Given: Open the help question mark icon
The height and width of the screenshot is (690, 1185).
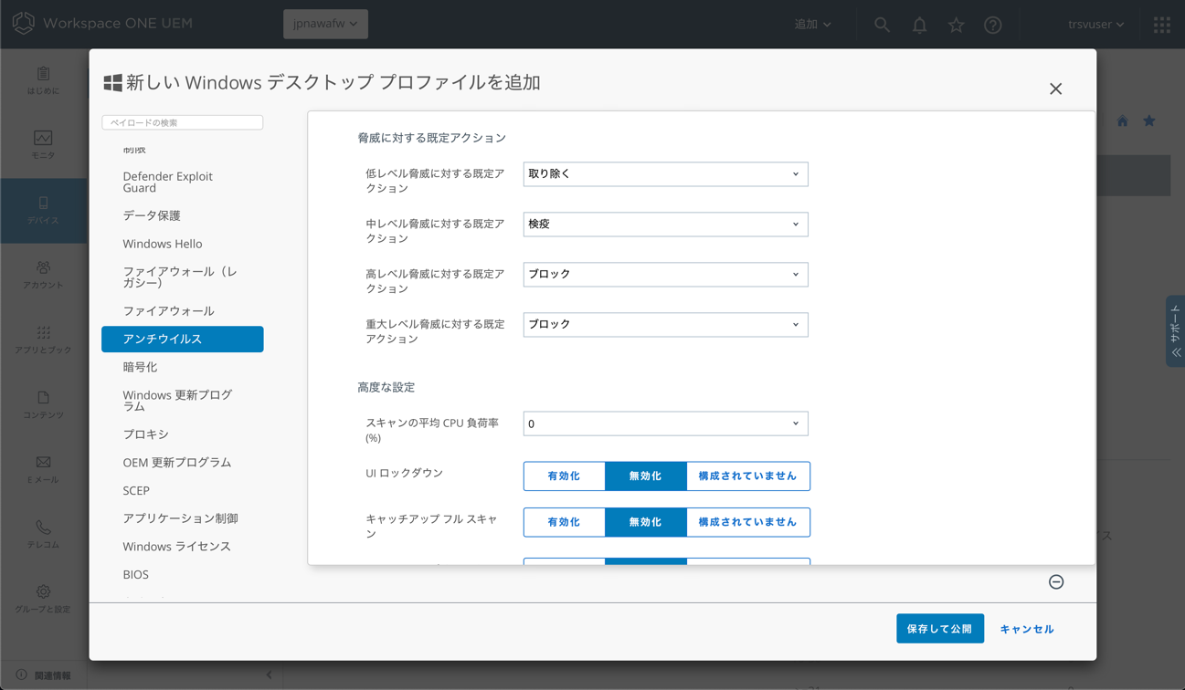Looking at the screenshot, I should pos(993,25).
